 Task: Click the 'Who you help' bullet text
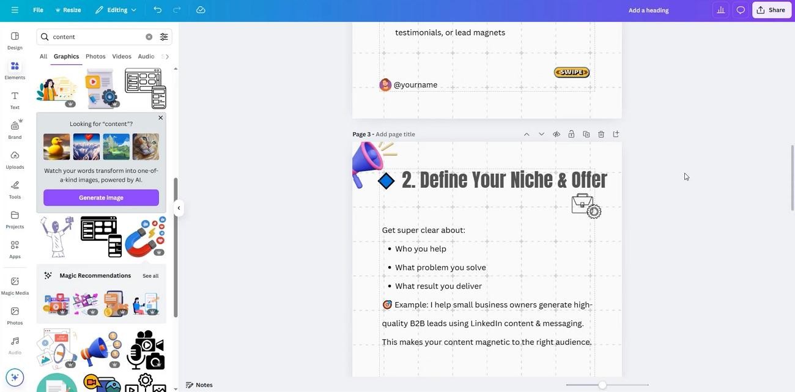(421, 249)
